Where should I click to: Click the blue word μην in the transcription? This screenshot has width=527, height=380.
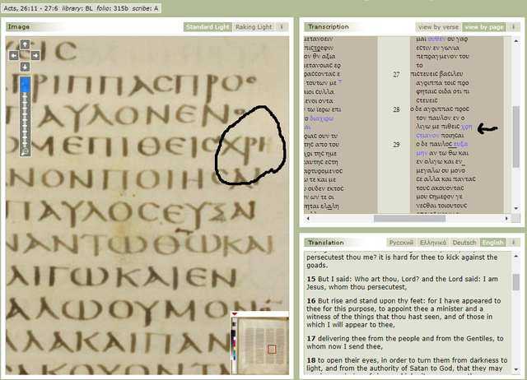click(422, 153)
